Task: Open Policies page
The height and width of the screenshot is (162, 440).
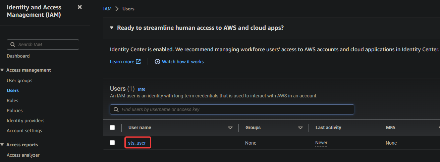Action: 15,110
